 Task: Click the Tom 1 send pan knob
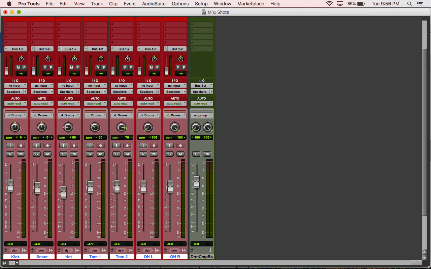101,59
